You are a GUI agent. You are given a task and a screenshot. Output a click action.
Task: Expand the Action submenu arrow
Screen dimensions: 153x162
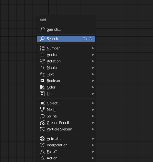[93, 158]
